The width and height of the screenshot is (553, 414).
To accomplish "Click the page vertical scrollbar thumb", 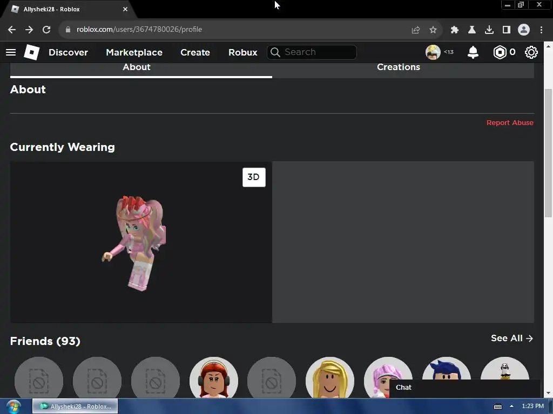I will pyautogui.click(x=549, y=153).
